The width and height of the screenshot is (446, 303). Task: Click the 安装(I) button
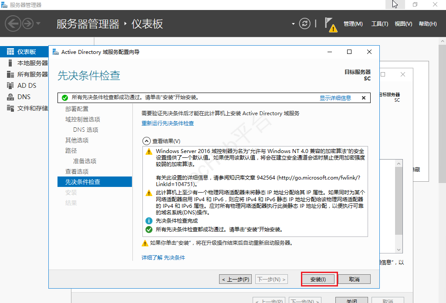318,279
